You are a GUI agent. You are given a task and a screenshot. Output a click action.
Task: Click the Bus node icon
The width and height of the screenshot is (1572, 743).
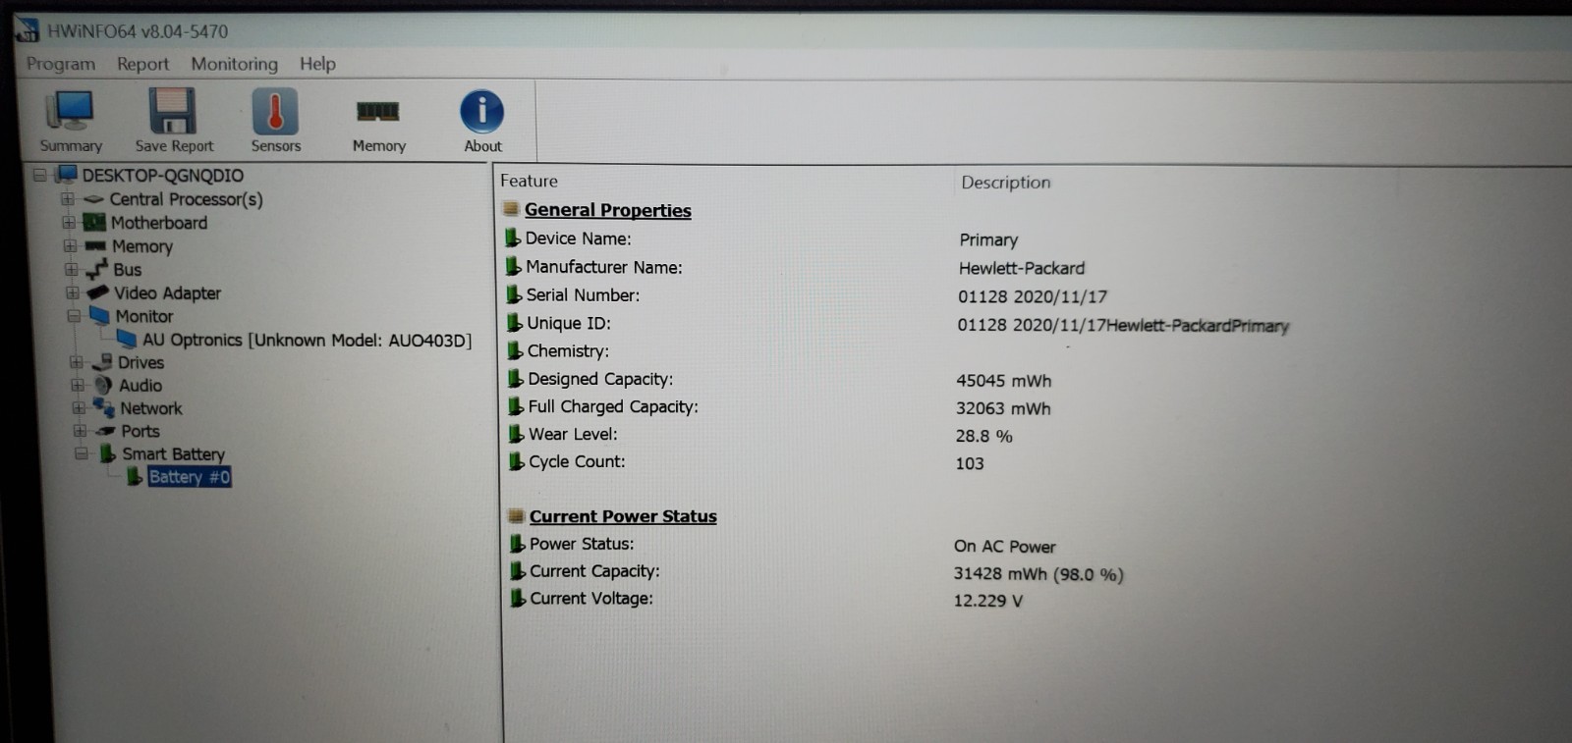pos(96,269)
